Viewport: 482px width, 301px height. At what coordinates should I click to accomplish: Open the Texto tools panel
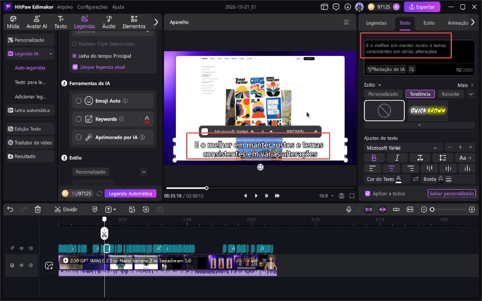click(61, 22)
